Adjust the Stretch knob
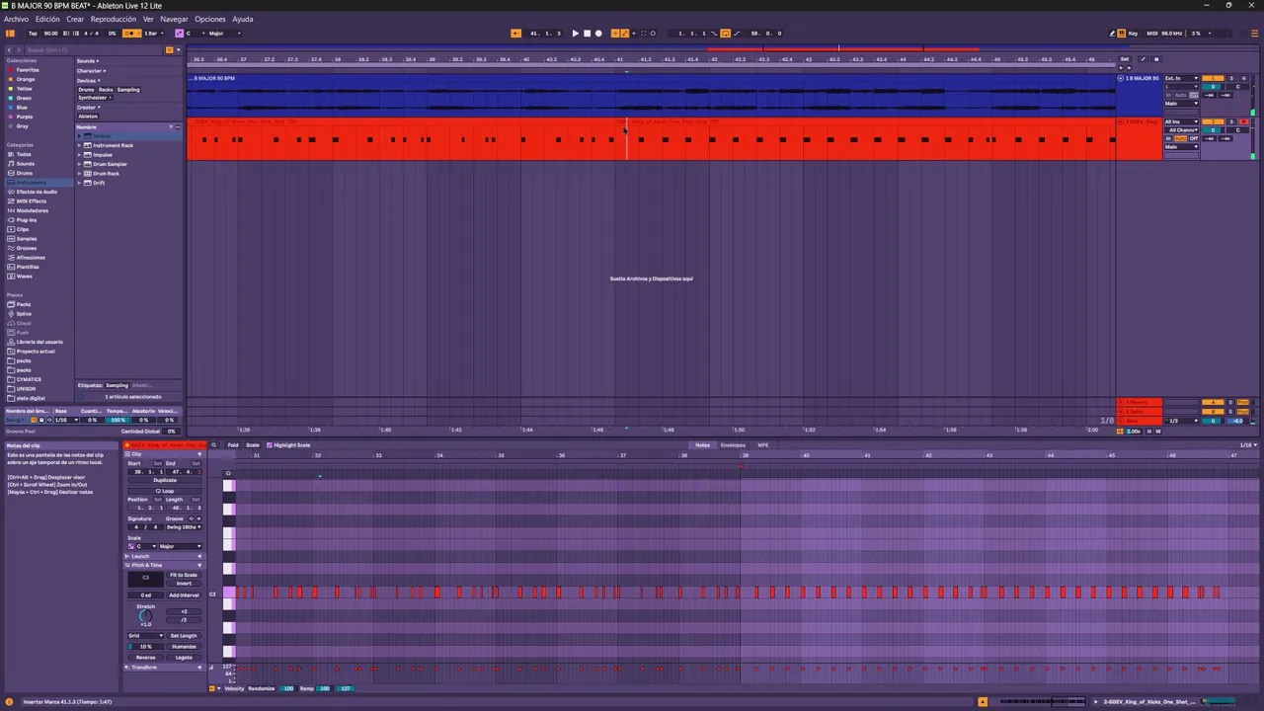Image resolution: width=1264 pixels, height=711 pixels. click(x=145, y=615)
